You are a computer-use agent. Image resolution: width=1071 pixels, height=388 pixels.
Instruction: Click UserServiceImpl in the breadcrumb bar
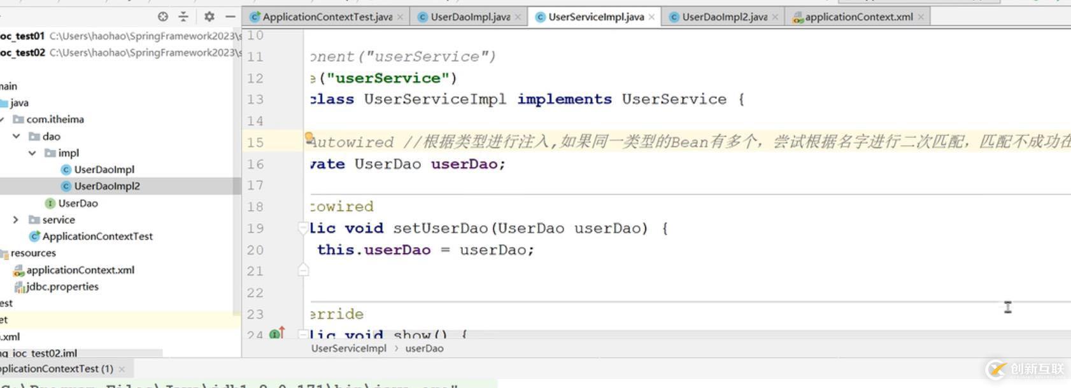click(x=348, y=349)
